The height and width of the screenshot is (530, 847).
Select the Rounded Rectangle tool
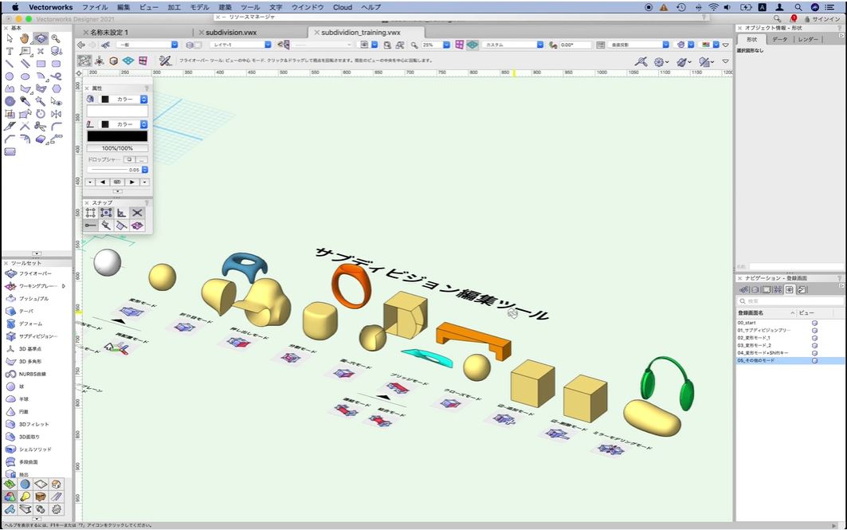[x=56, y=63]
